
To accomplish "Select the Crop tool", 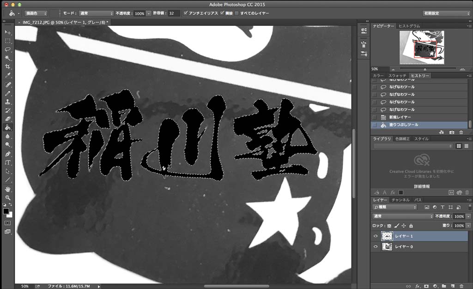I will 7,67.
